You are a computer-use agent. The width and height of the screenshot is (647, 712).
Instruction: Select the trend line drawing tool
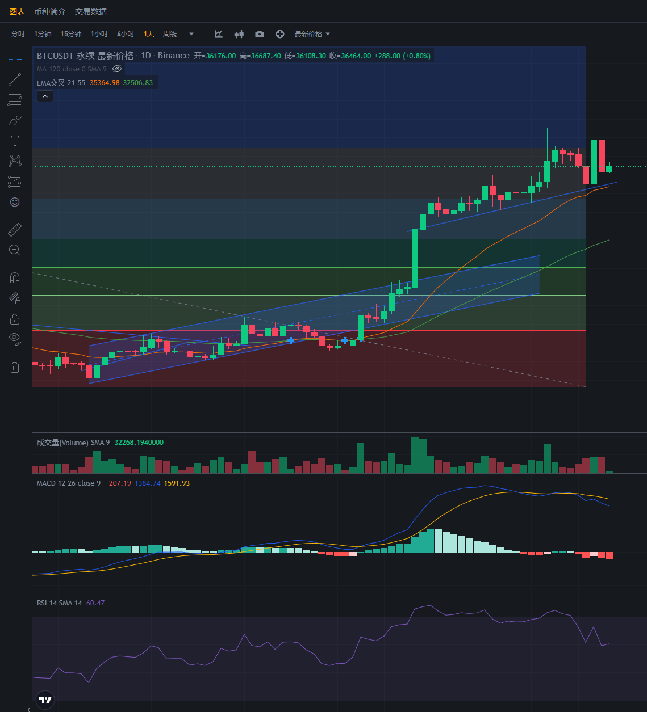tap(15, 79)
